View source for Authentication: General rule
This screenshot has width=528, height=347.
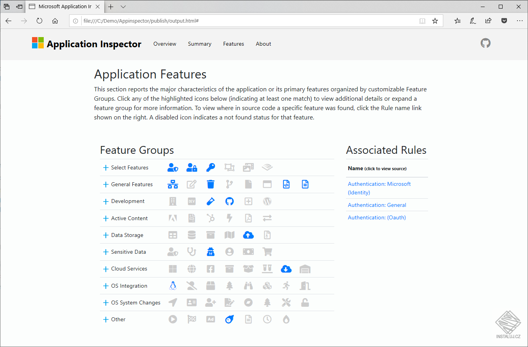pyautogui.click(x=377, y=205)
